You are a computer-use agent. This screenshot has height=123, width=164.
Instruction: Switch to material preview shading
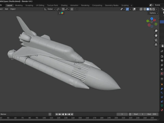[151, 9]
